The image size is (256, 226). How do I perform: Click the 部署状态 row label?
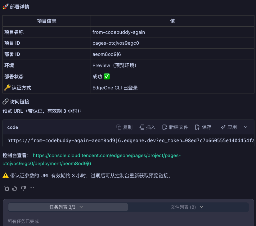pos(14,76)
